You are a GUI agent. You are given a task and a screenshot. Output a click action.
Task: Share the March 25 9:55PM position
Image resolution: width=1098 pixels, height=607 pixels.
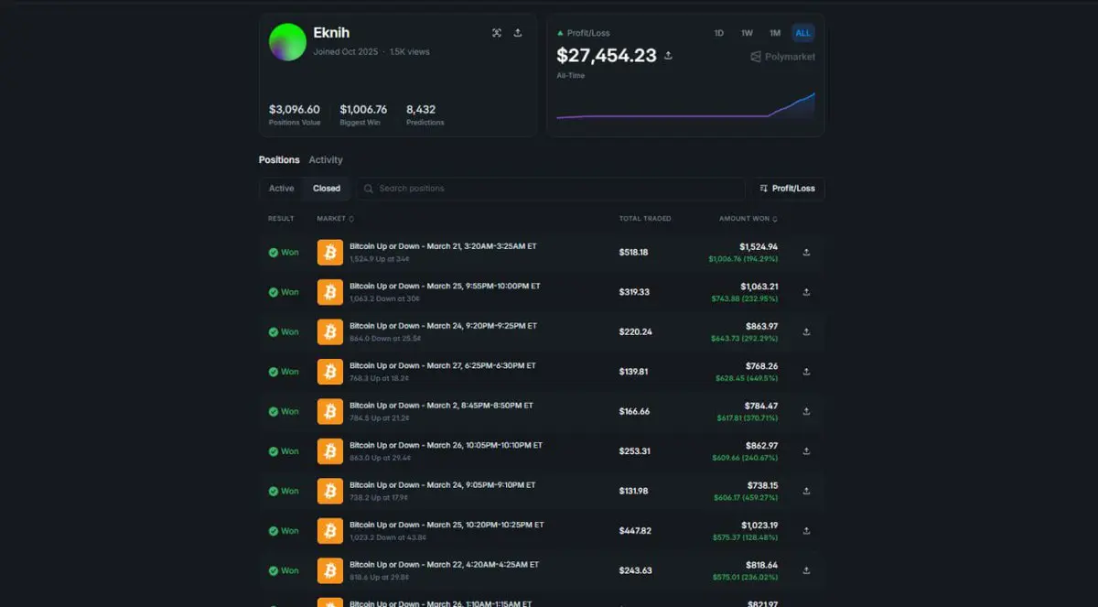(x=806, y=292)
